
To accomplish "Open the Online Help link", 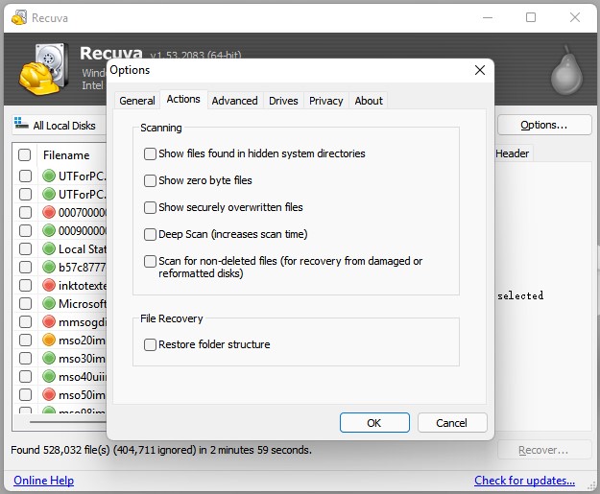I will click(43, 481).
